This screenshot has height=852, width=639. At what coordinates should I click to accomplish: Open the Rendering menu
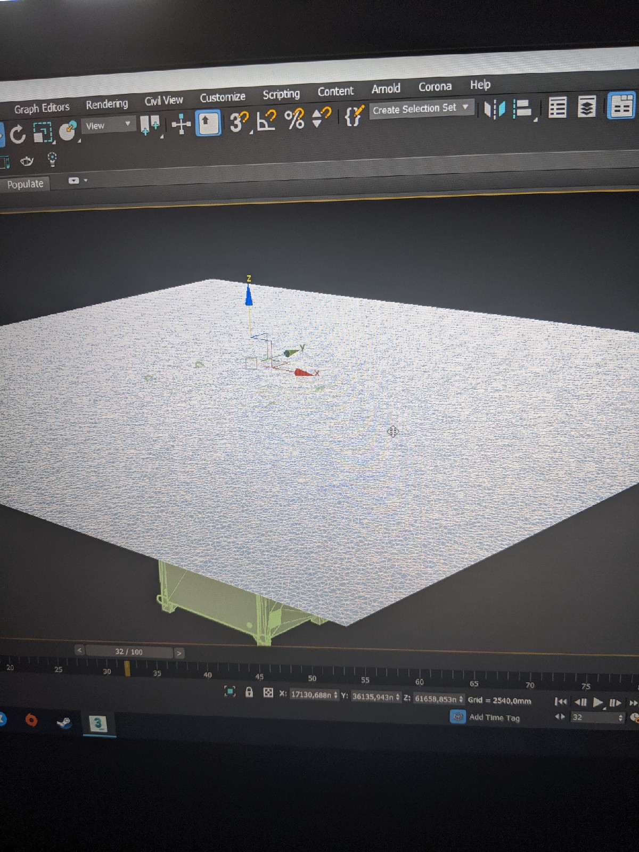[107, 104]
